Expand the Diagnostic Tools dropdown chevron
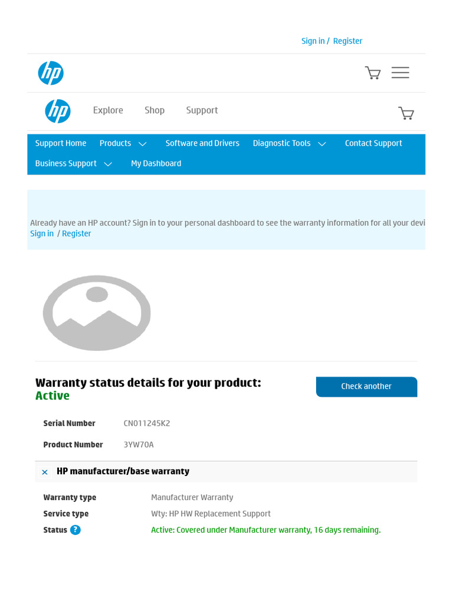Image resolution: width=453 pixels, height=604 pixels. [322, 144]
